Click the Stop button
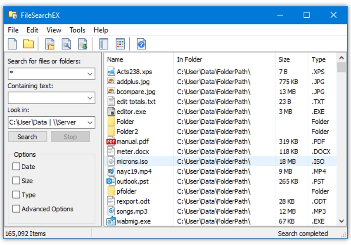Viewport: 351px width, 245px height. [71, 137]
